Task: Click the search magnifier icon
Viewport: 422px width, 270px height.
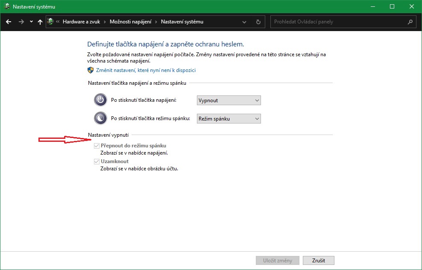Action: (x=410, y=22)
